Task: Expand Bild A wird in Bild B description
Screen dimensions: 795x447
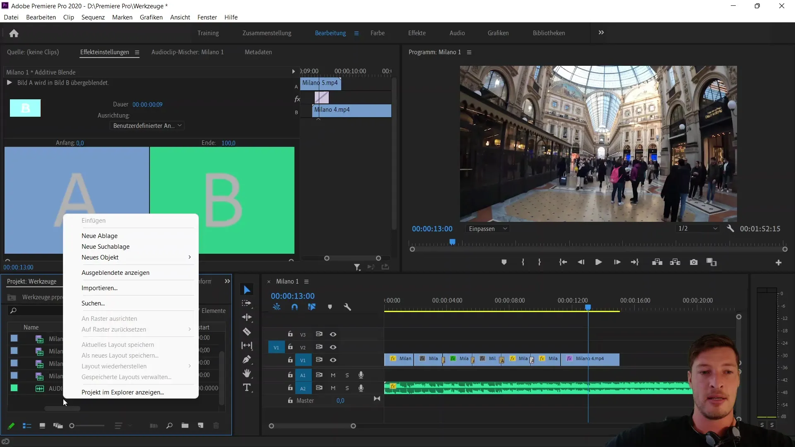Action: 9,83
